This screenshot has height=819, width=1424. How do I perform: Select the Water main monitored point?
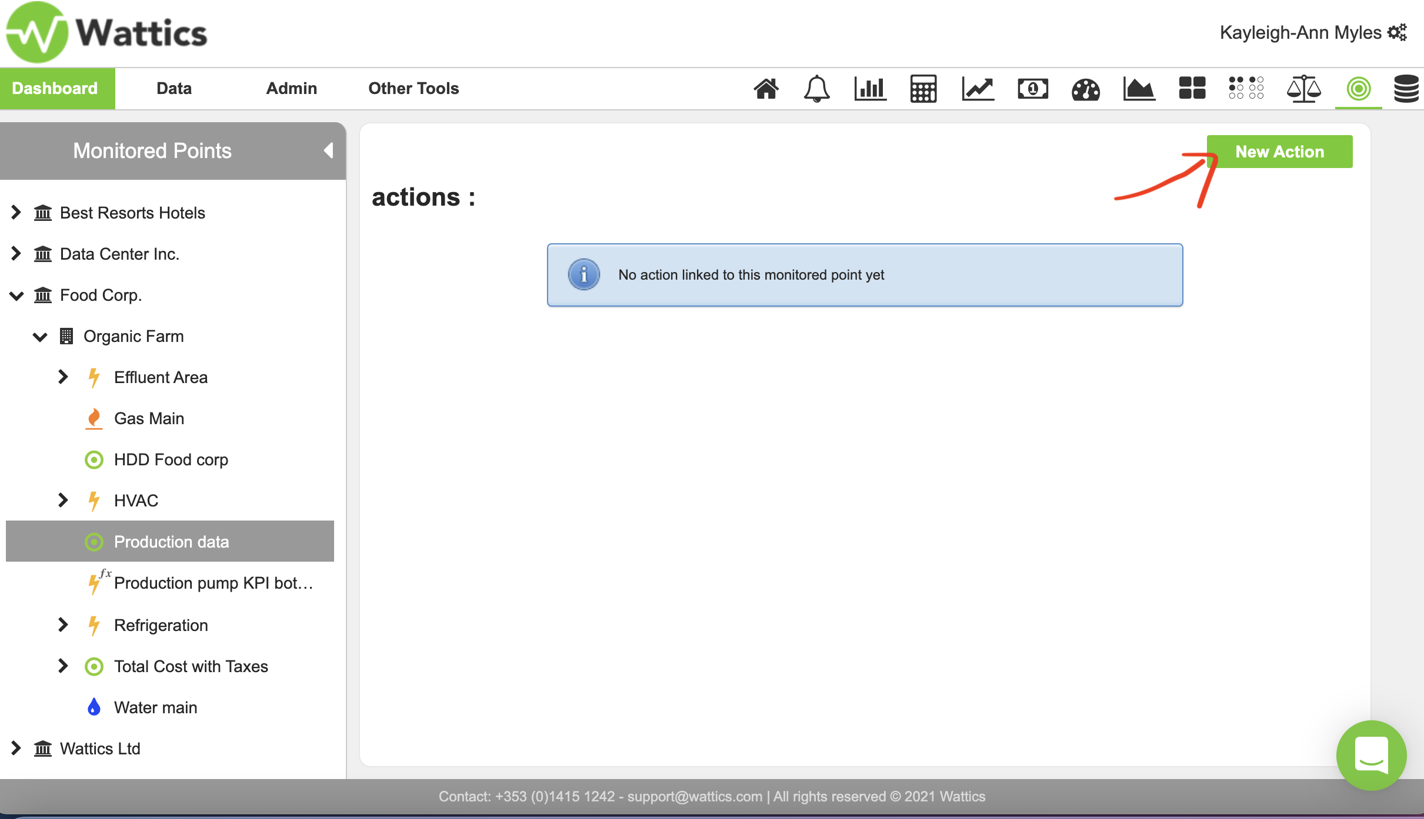point(155,707)
